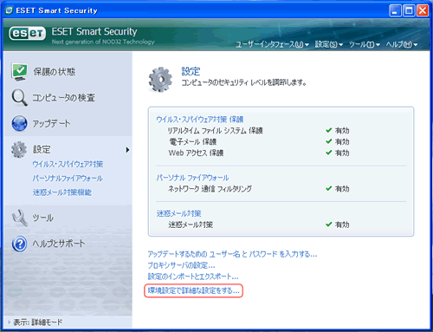Click green check for ネットワーク通信 フィルタリング
Screen dimensions: 433x332
coord(329,188)
